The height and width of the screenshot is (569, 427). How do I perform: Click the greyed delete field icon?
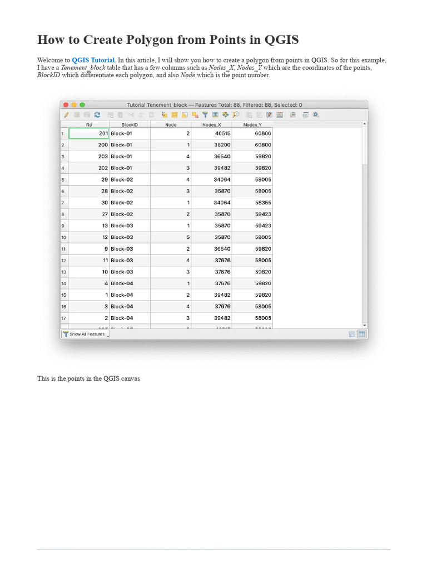tap(259, 114)
